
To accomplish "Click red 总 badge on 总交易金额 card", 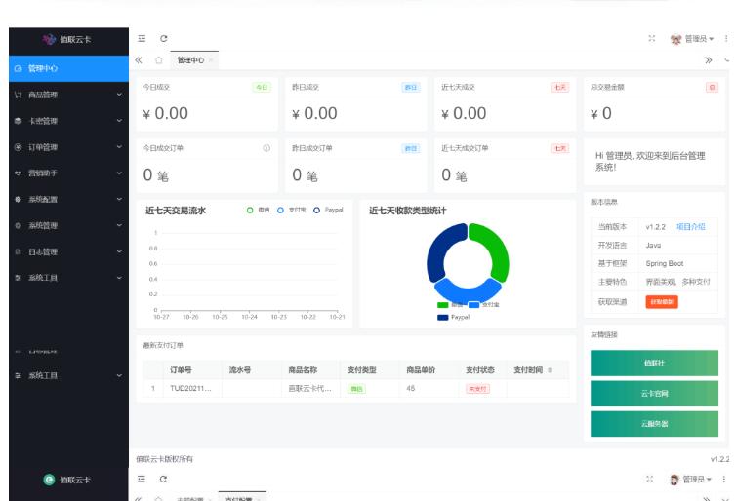I will click(x=712, y=87).
